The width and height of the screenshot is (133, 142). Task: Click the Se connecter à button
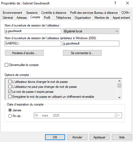point(82,53)
